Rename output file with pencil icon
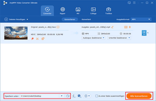Screen dimensions: 156x101 click(112, 27)
